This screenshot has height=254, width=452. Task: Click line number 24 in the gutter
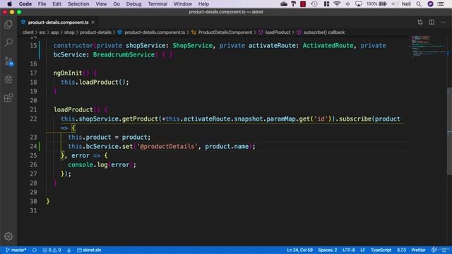click(33, 146)
